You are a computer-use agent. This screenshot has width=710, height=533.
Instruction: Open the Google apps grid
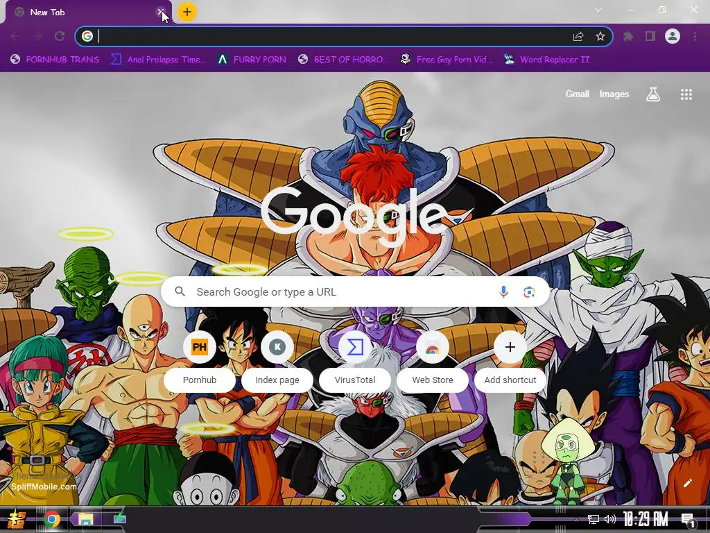click(x=686, y=94)
